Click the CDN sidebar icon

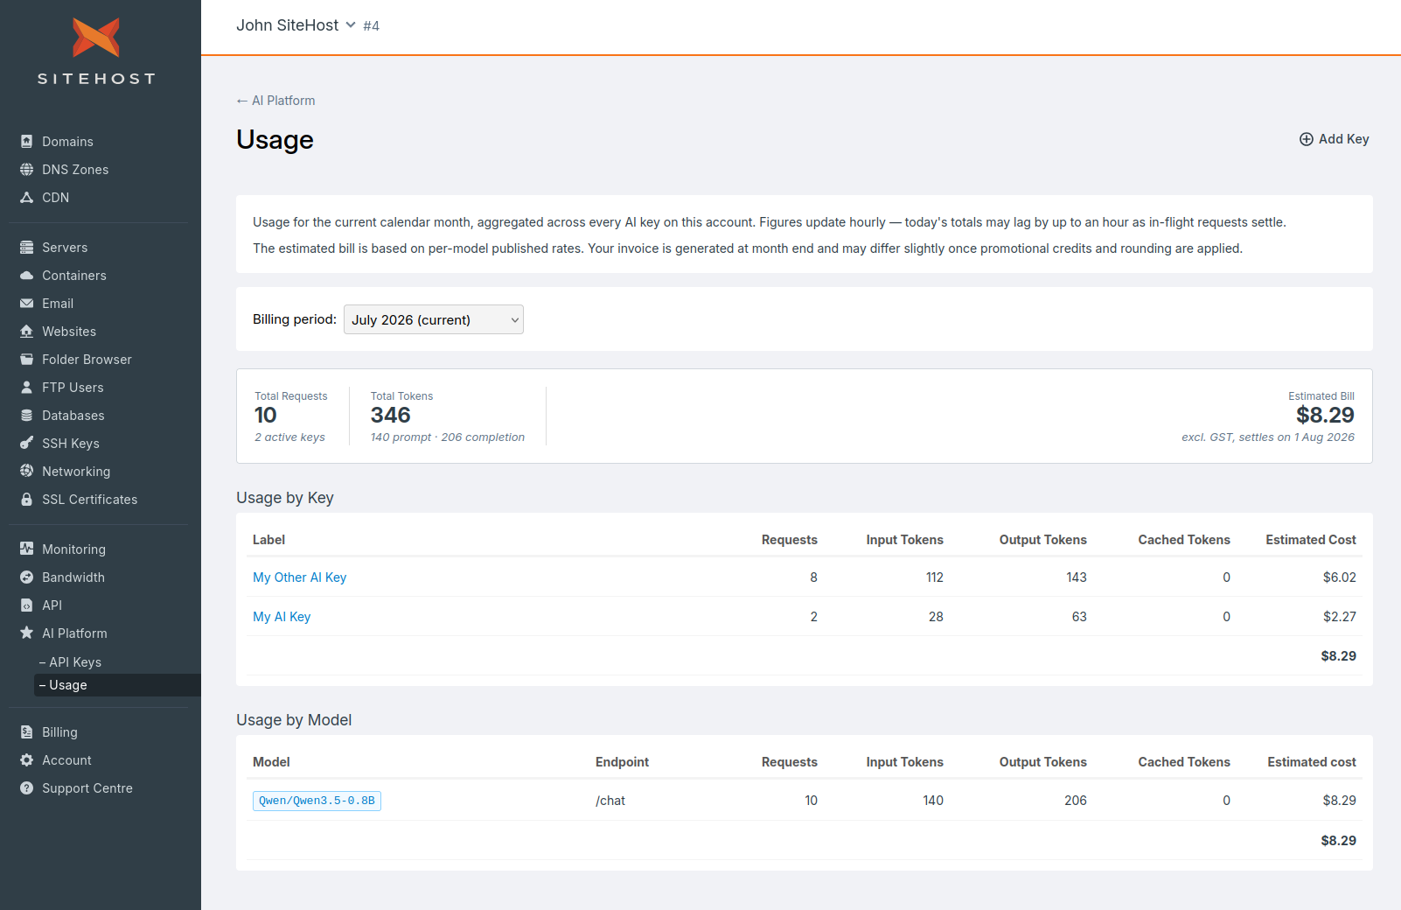[x=27, y=198]
